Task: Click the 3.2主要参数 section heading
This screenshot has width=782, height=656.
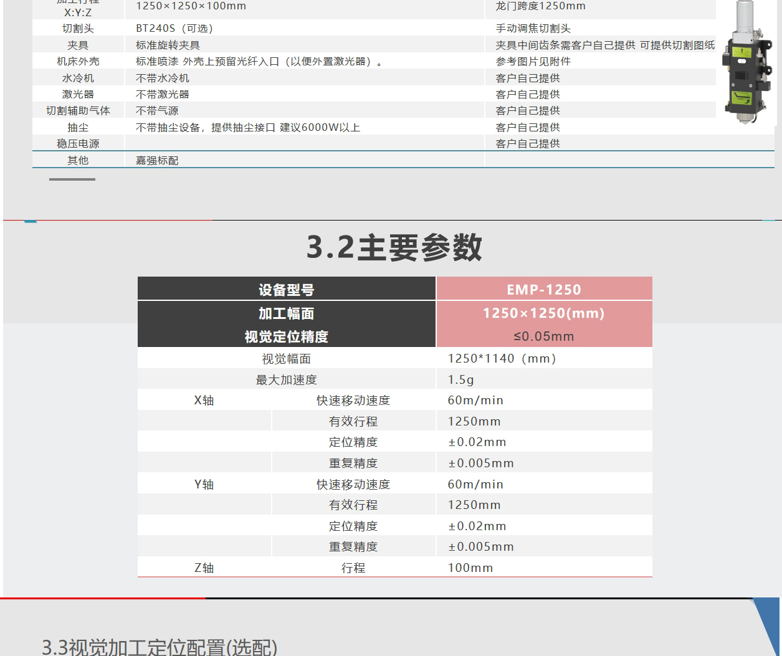Action: [394, 247]
